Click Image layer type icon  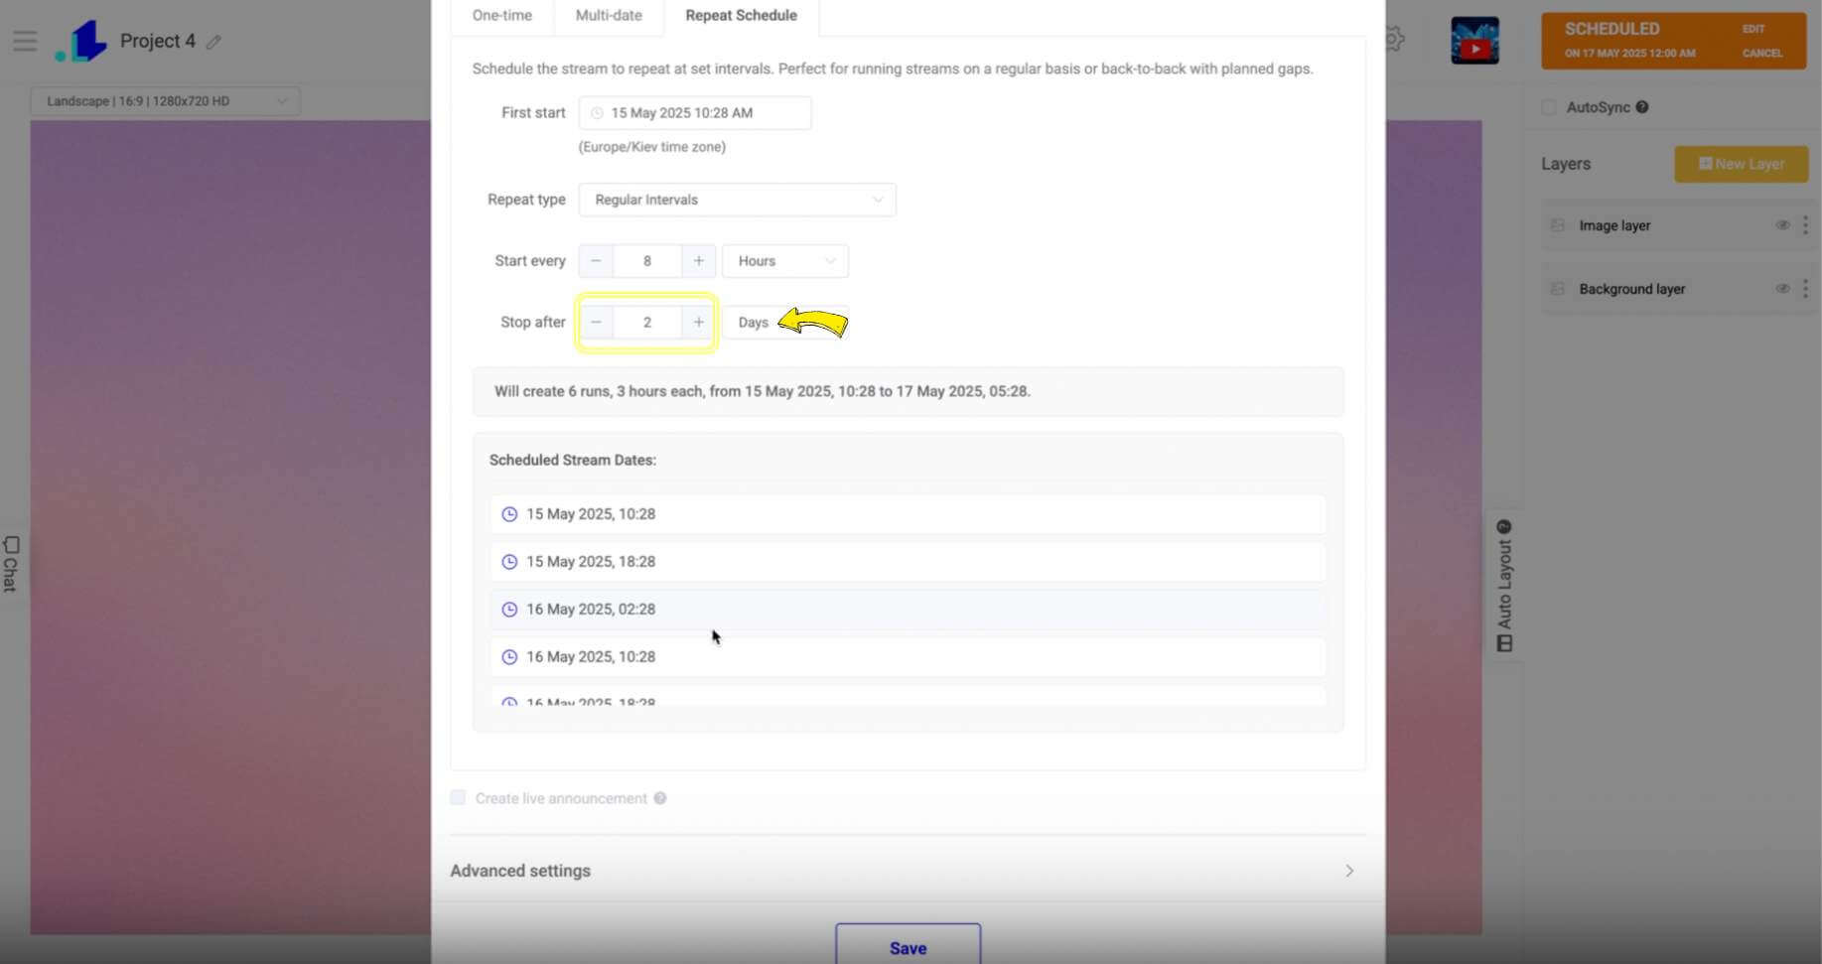pyautogui.click(x=1558, y=225)
